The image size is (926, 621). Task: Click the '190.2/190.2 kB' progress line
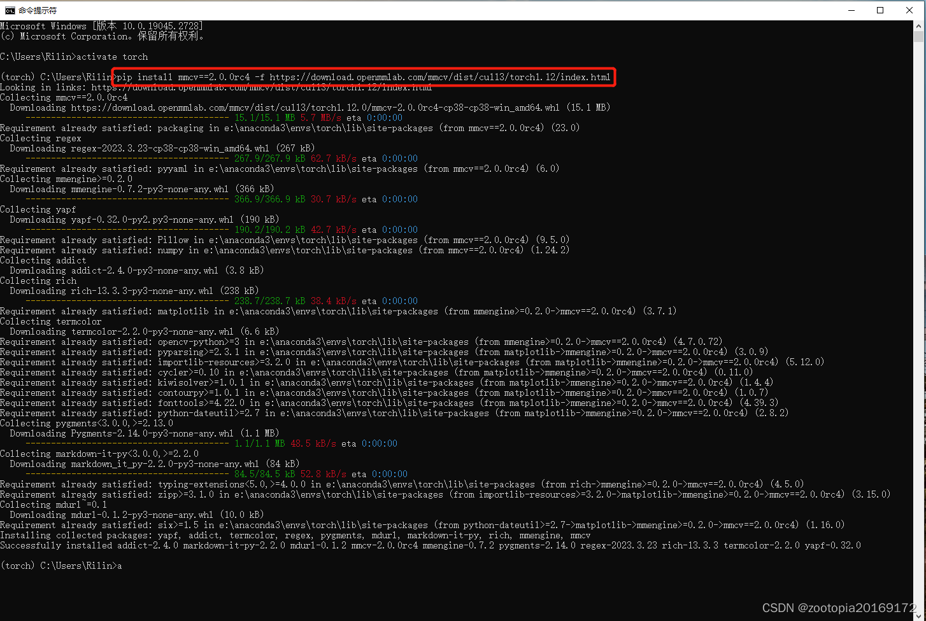click(222, 230)
